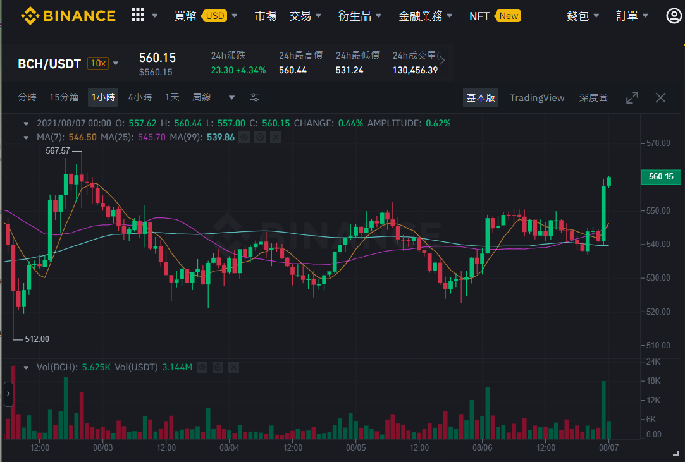The height and width of the screenshot is (462, 685).
Task: Collapse the OHLC info row arrow
Action: (26, 124)
